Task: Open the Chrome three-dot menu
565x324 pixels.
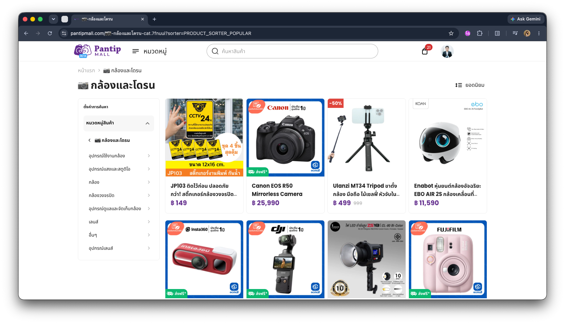Action: (x=539, y=33)
